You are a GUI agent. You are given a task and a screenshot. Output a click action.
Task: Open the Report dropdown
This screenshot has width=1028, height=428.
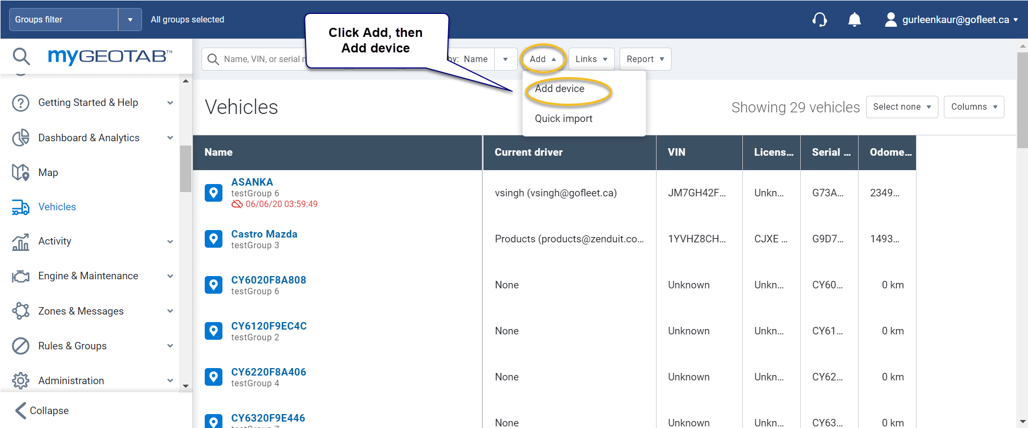(x=645, y=59)
